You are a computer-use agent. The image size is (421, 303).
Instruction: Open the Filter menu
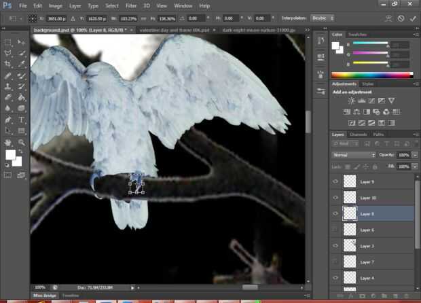point(130,5)
